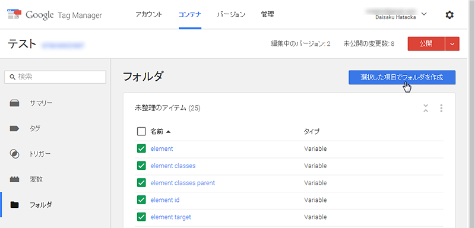Click the 編集中のバージョン: 2 text
The width and height of the screenshot is (475, 228).
coord(300,44)
